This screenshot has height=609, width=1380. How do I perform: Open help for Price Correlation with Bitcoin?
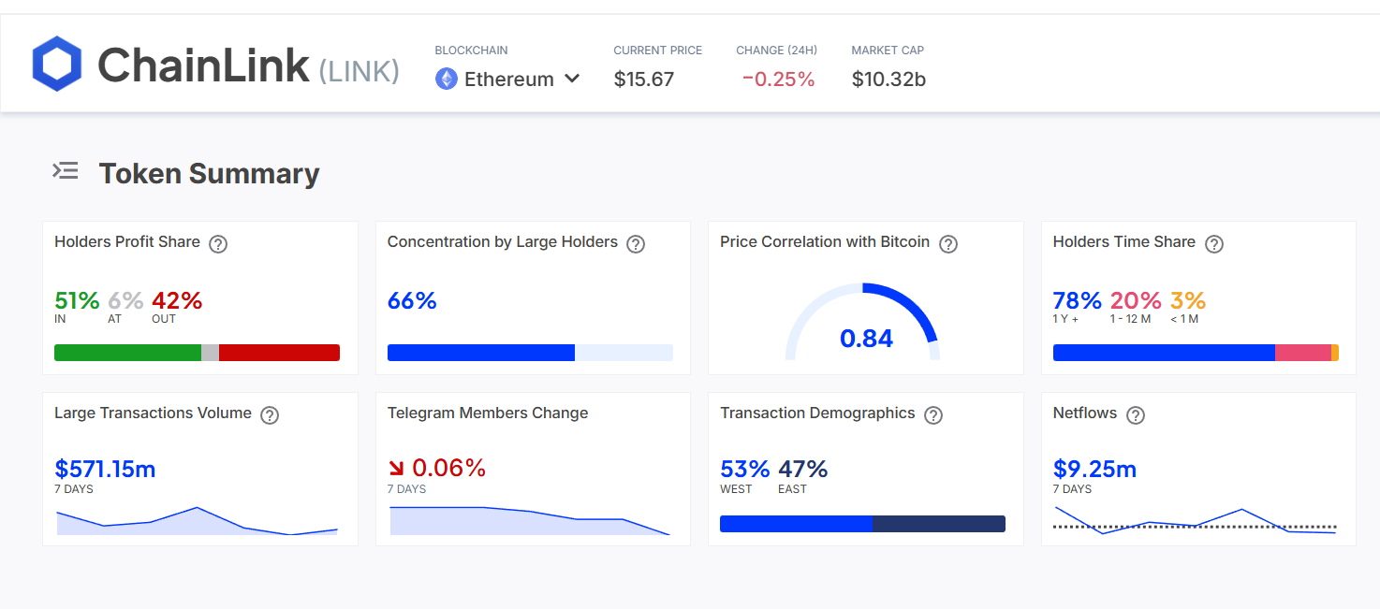click(x=948, y=244)
